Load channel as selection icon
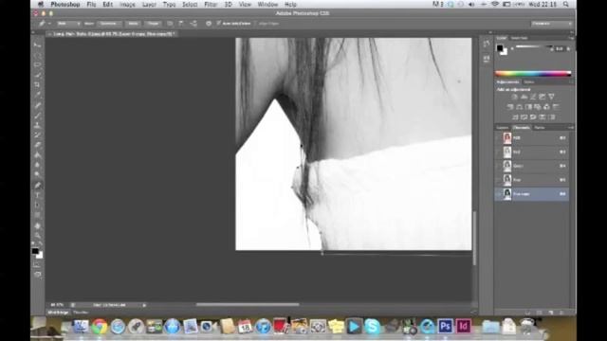 tap(527, 313)
